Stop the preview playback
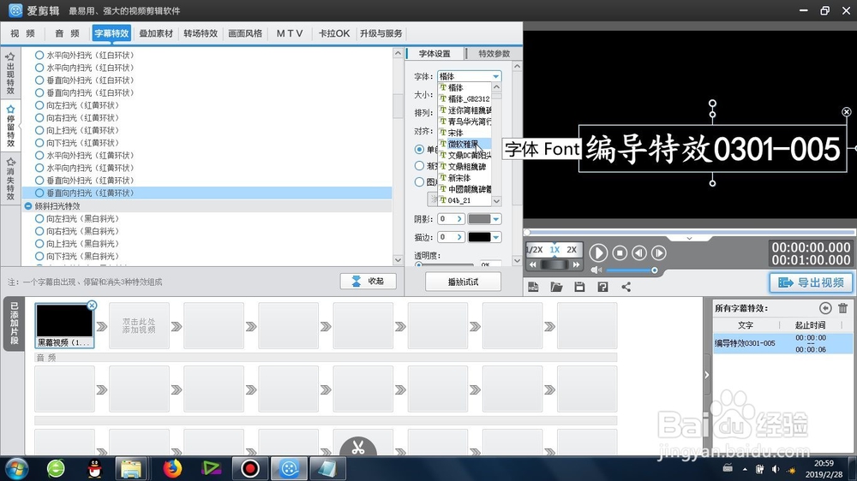Screen dimensions: 857x481 pyautogui.click(x=620, y=252)
